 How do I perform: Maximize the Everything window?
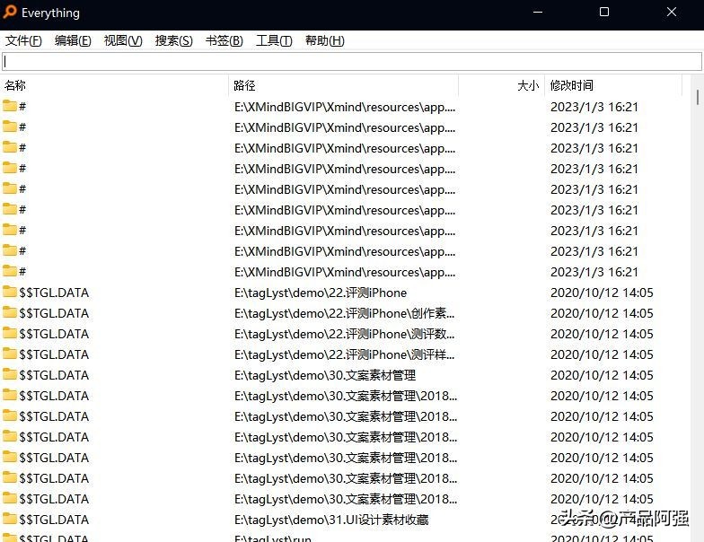pos(604,13)
